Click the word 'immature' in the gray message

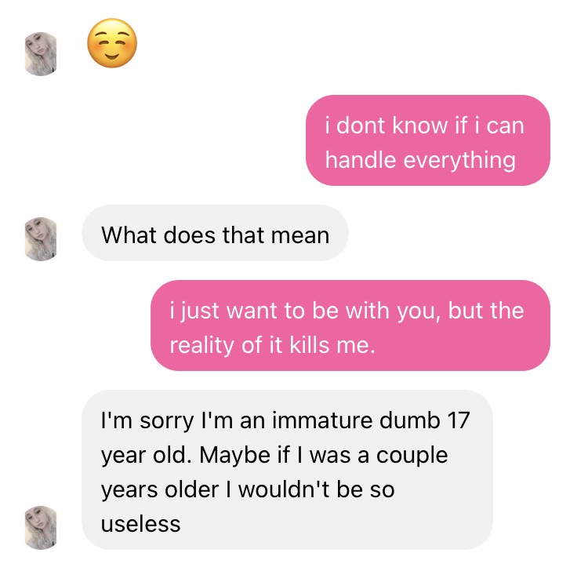point(321,420)
